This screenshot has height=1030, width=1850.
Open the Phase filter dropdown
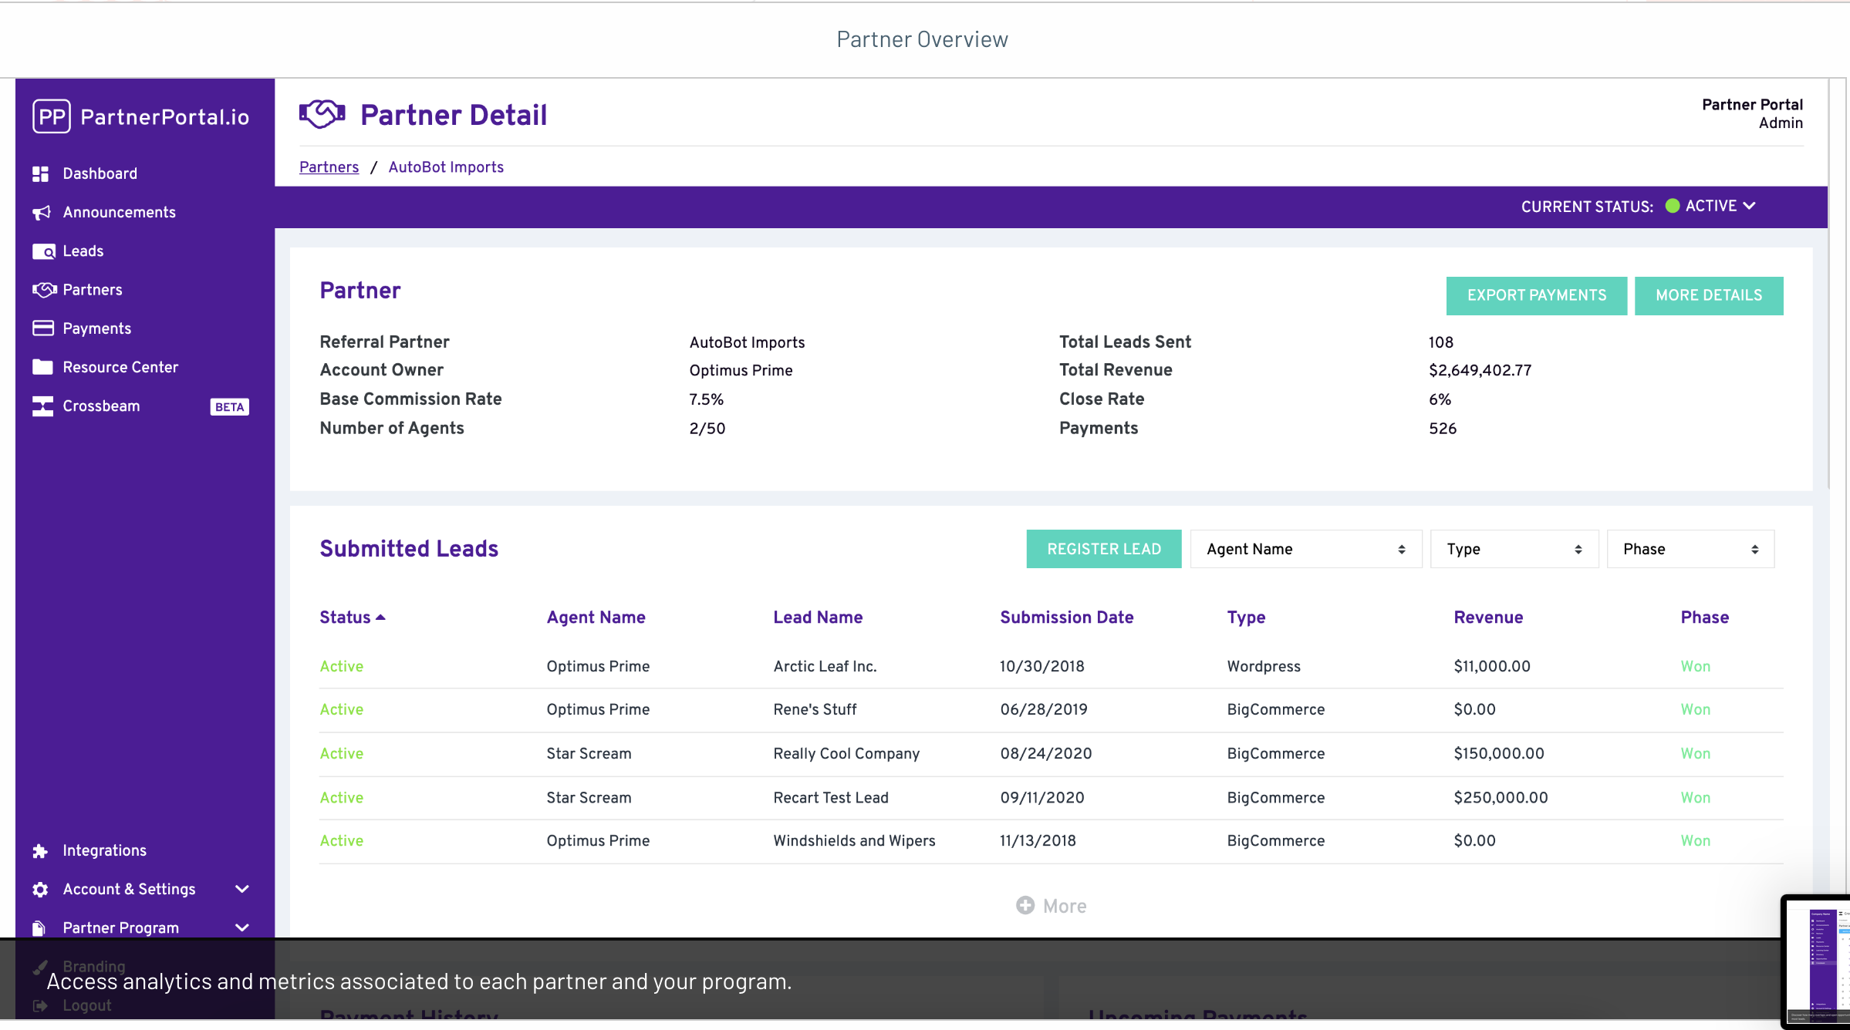[x=1690, y=549]
